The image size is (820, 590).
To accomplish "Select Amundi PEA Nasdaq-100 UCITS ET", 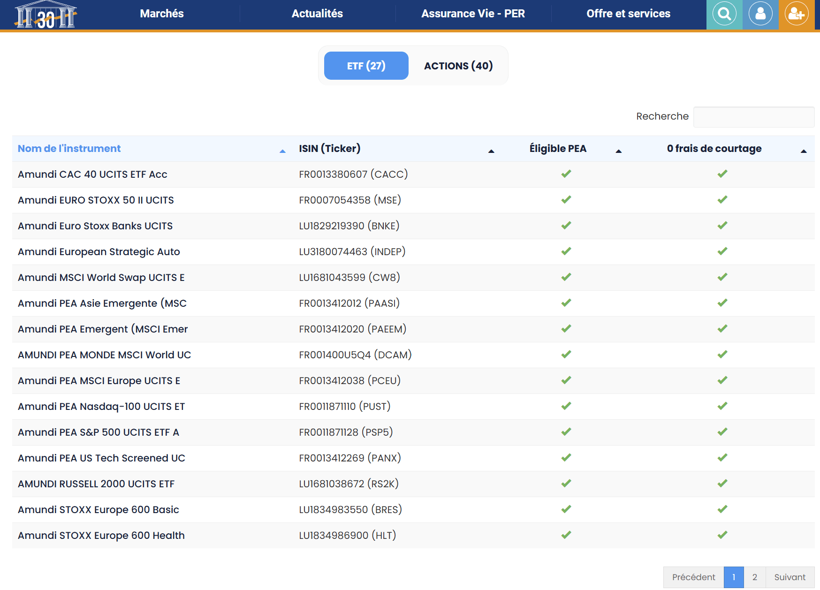I will 101,407.
